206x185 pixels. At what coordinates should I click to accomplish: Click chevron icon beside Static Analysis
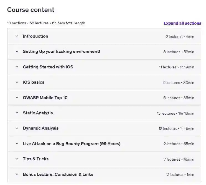(17, 113)
